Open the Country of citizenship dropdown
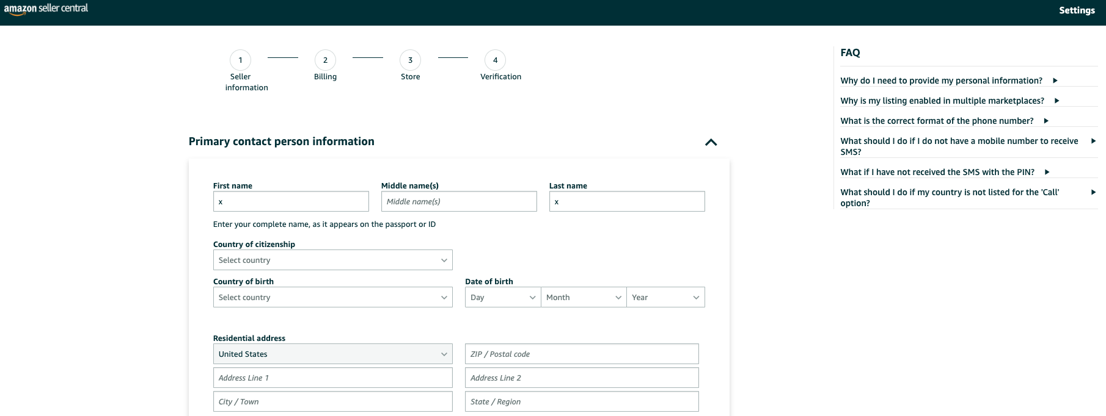Image resolution: width=1106 pixels, height=416 pixels. tap(332, 260)
